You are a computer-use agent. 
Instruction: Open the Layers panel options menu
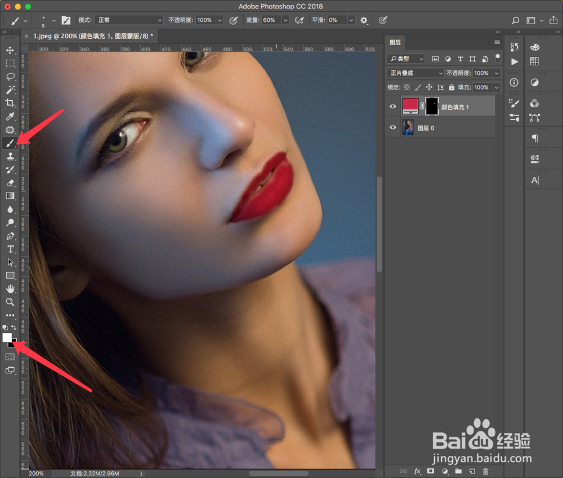click(x=497, y=42)
